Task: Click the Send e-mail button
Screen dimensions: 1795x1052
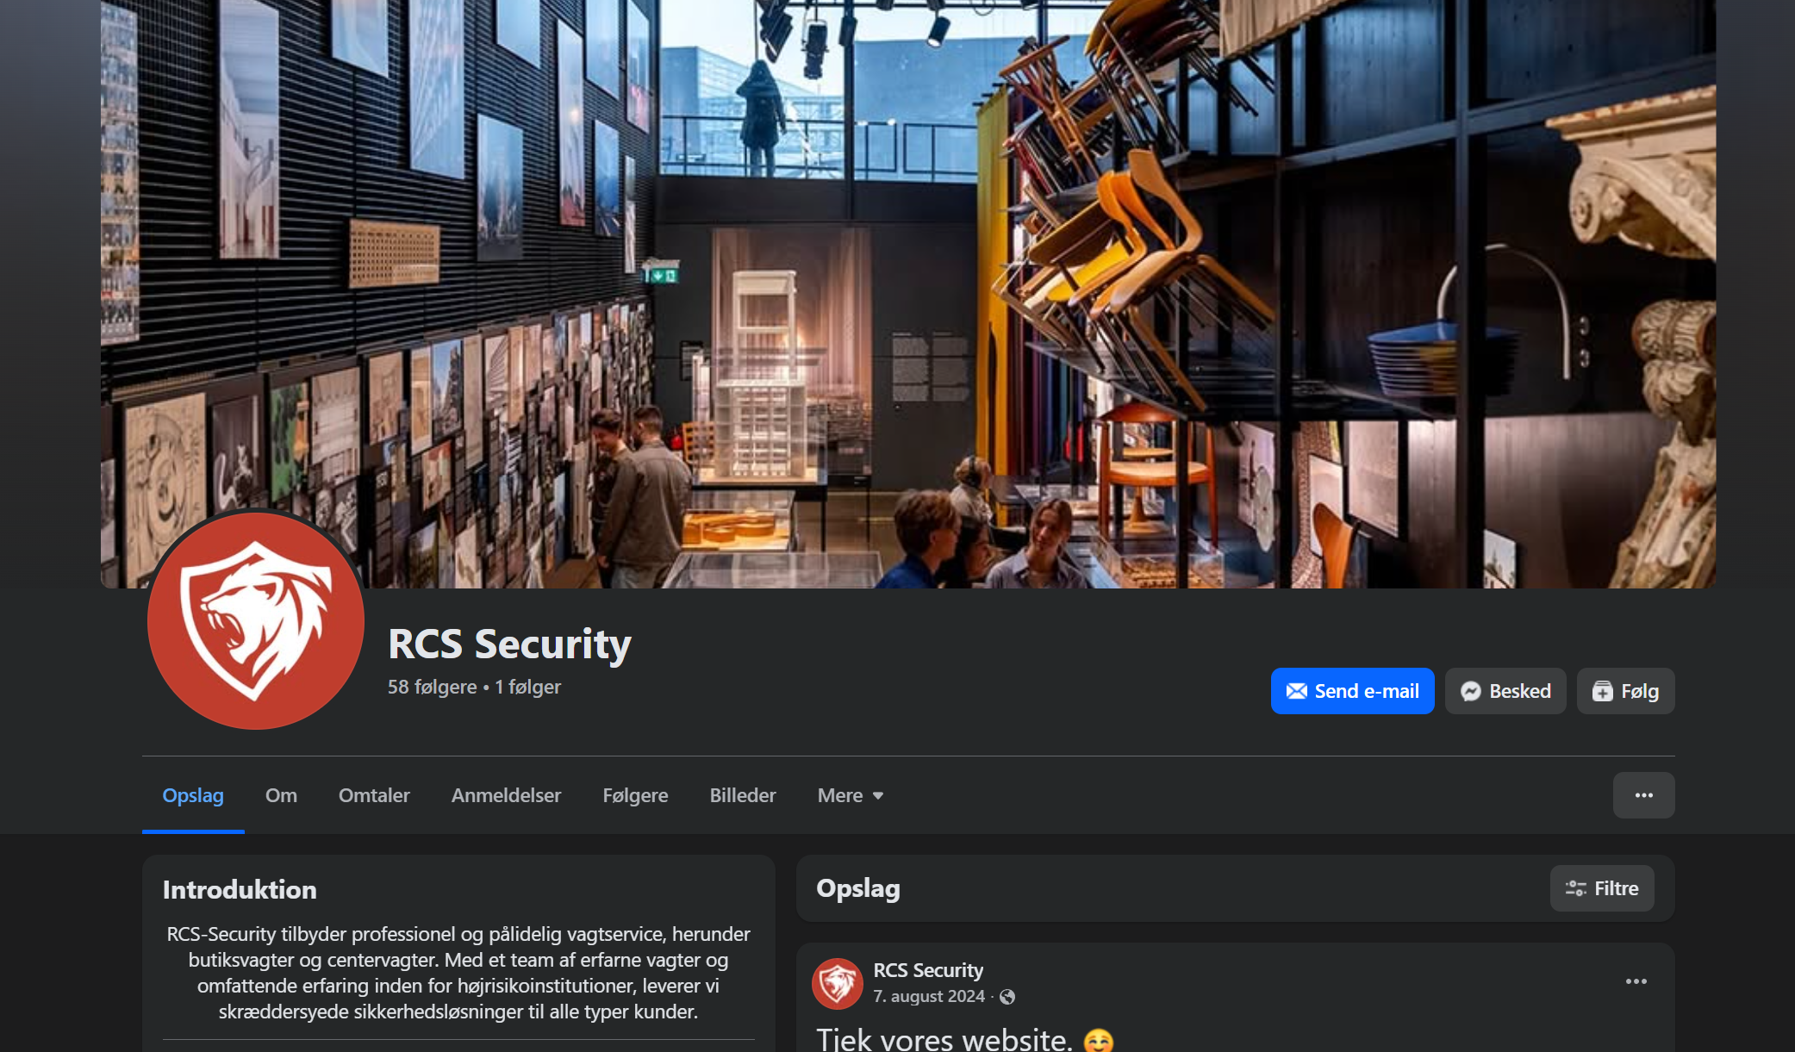Action: 1352,691
